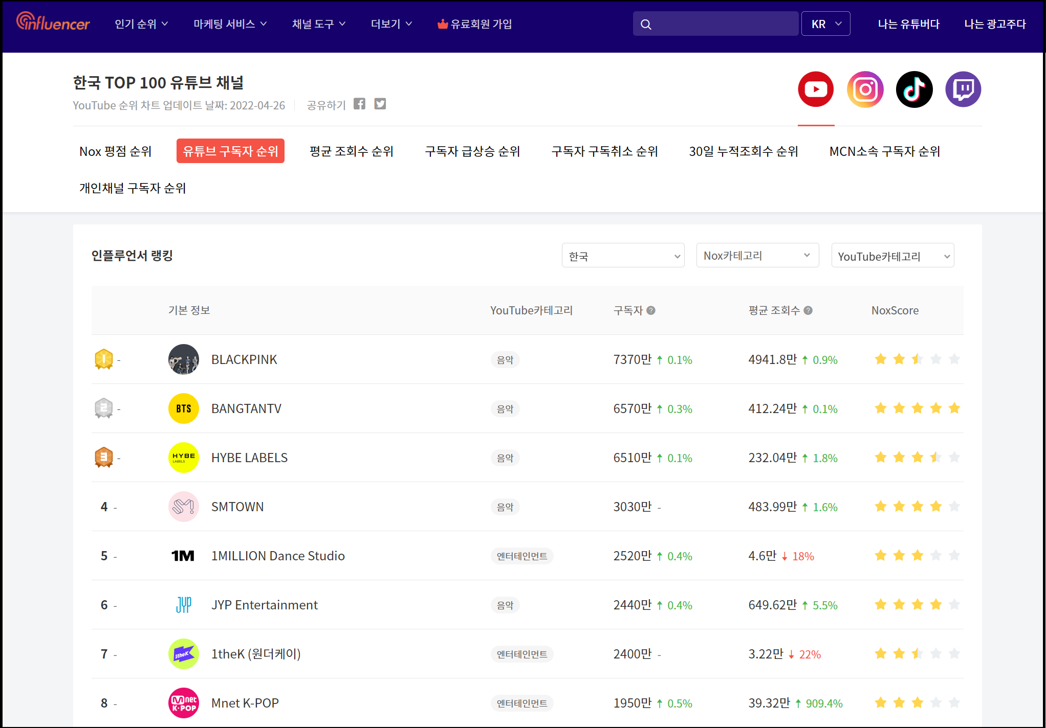Screen dimensions: 1046x728
Task: Select the Twitch platform icon
Action: click(963, 89)
